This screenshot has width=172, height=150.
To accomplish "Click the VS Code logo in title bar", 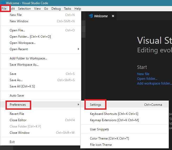I will (x=3, y=3).
